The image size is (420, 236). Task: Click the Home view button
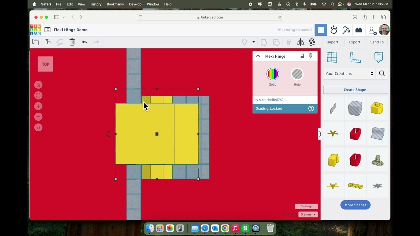[38, 85]
